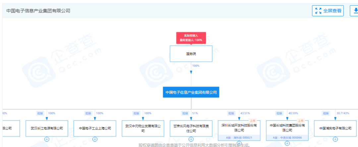Click the 40.59% shareholding percentage
The image size is (358, 147).
click(293, 113)
